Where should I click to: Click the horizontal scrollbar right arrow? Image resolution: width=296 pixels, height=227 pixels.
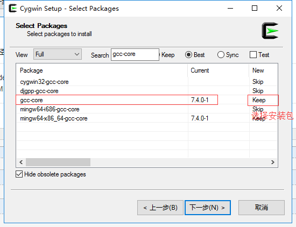[x=273, y=162]
